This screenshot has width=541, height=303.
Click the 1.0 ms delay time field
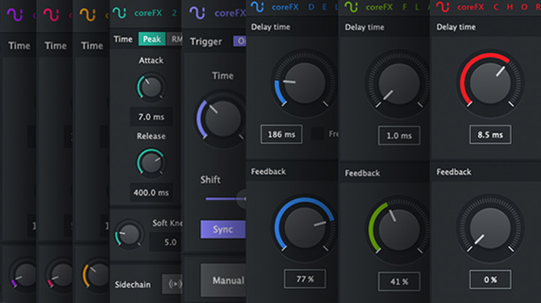click(x=399, y=136)
